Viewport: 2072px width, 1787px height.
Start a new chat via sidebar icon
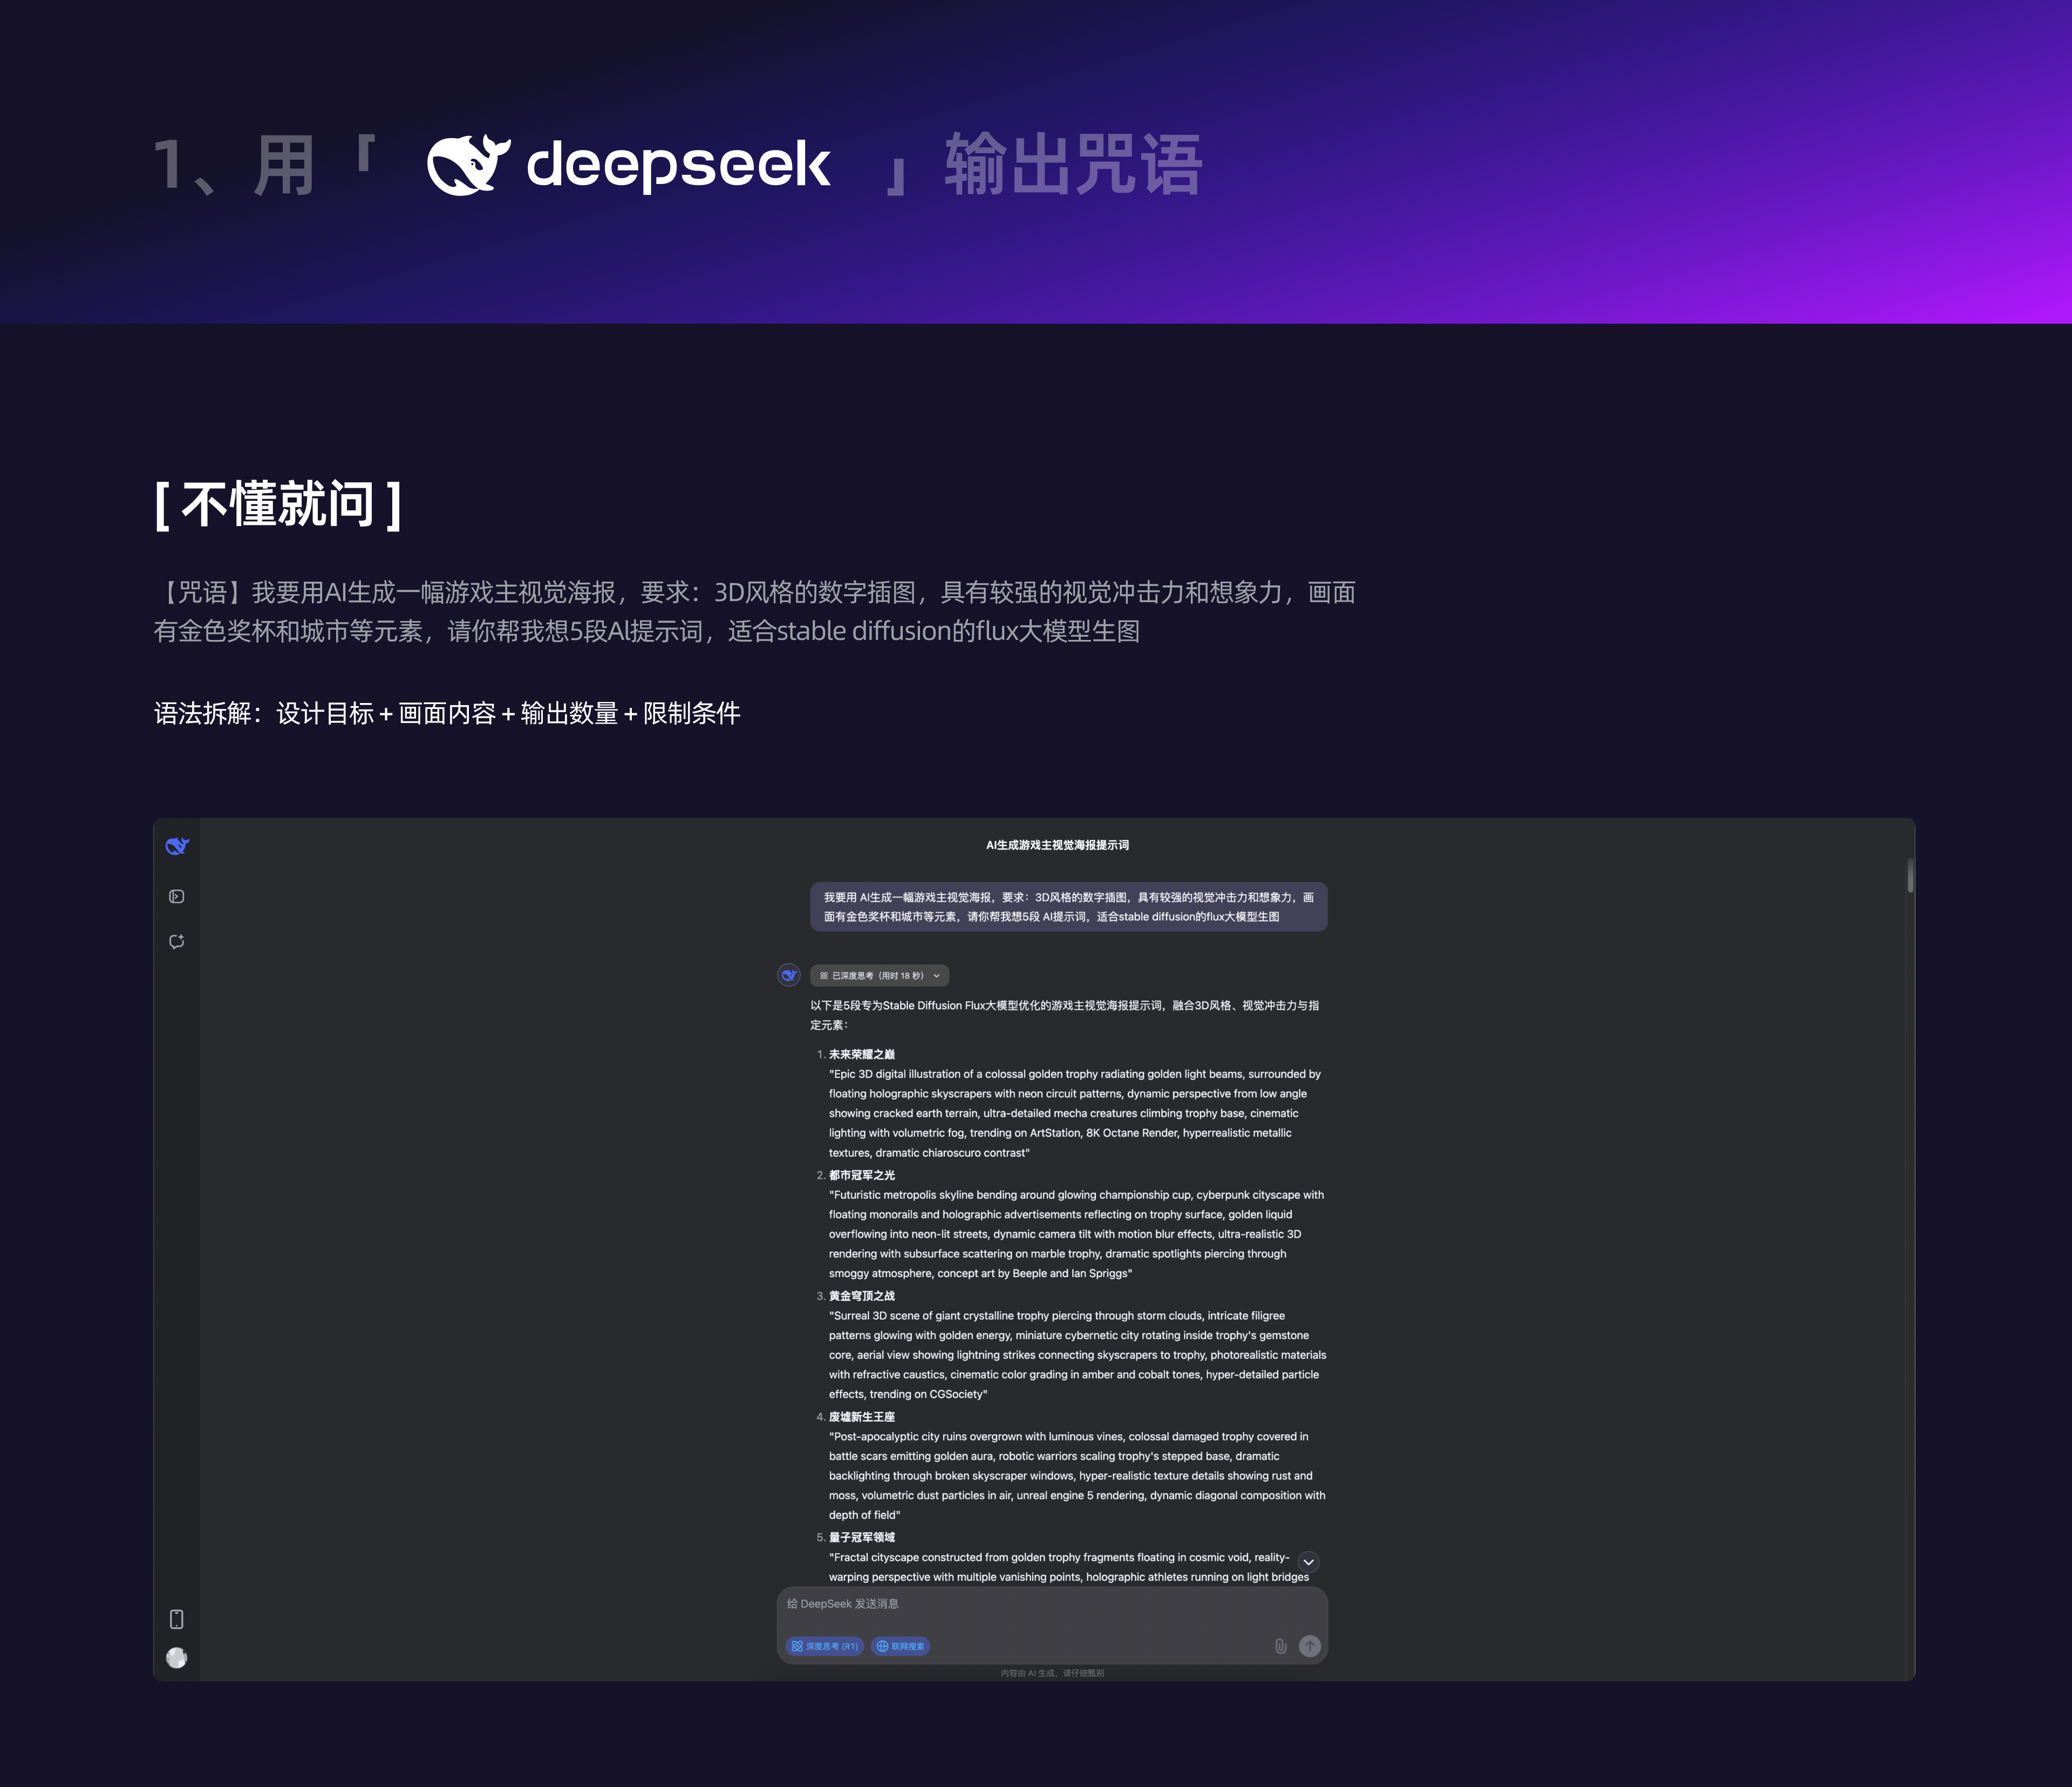(x=177, y=941)
